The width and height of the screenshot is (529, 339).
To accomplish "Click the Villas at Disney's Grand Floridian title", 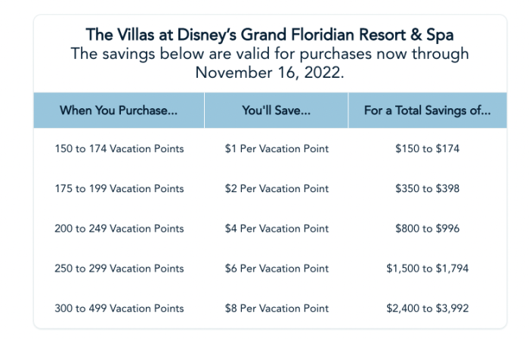I will point(270,35).
